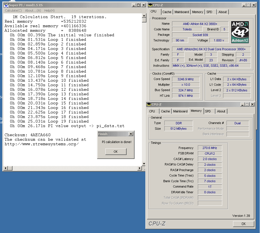Click the upper CPU-Z window title icon
Image resolution: width=260 pixels, height=233 pixels.
pyautogui.click(x=150, y=5)
